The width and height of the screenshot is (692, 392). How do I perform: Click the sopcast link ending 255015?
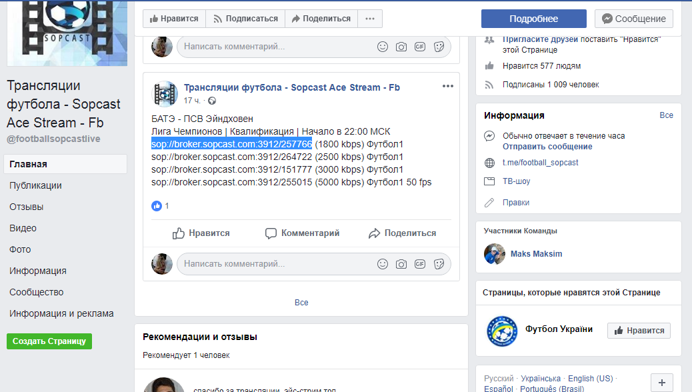[232, 182]
